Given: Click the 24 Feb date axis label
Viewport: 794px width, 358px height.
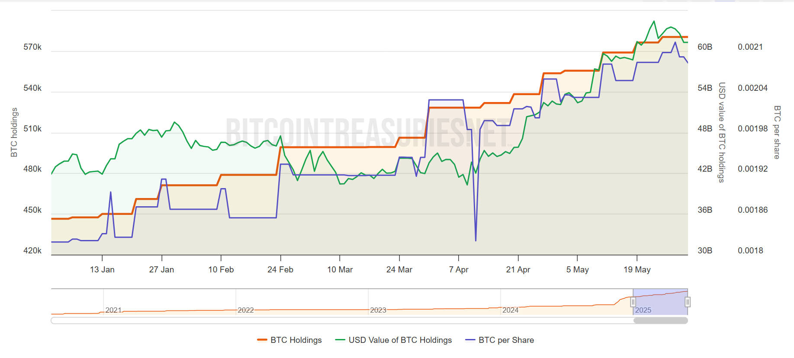Looking at the screenshot, I should pyautogui.click(x=280, y=270).
